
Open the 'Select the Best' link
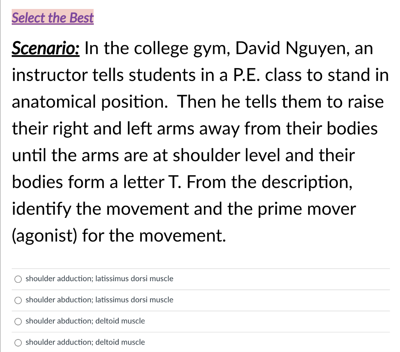click(x=53, y=18)
